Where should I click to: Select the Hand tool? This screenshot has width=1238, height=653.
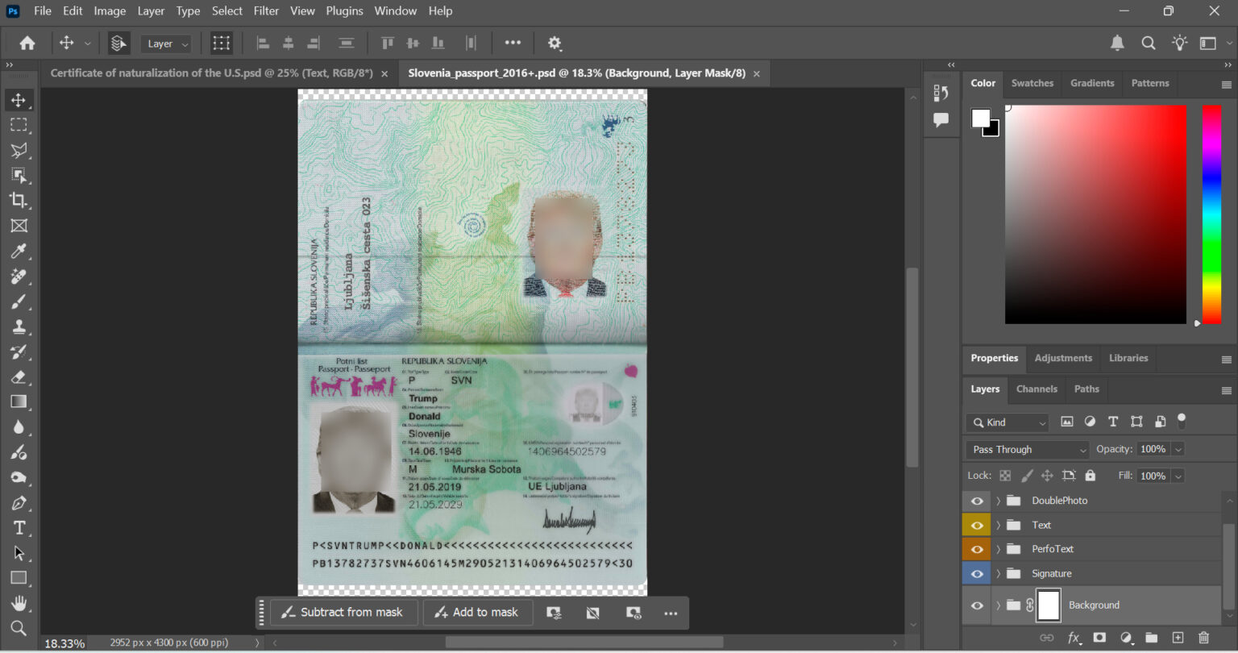tap(19, 603)
